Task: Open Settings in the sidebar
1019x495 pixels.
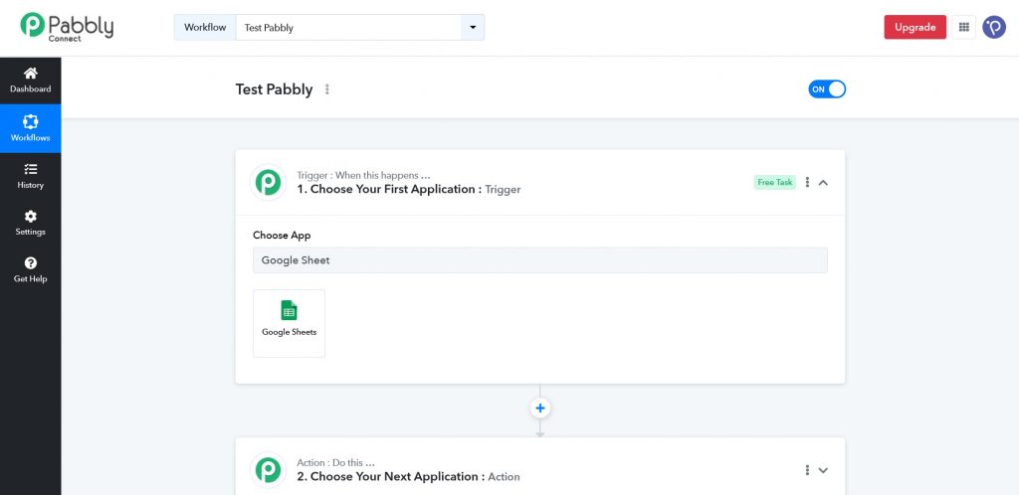Action: (x=31, y=223)
